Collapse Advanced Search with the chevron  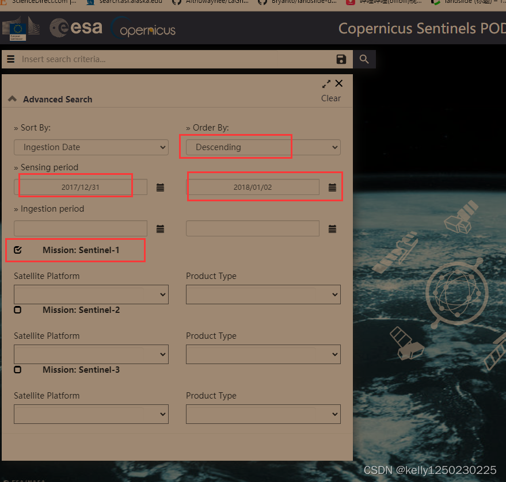click(12, 99)
